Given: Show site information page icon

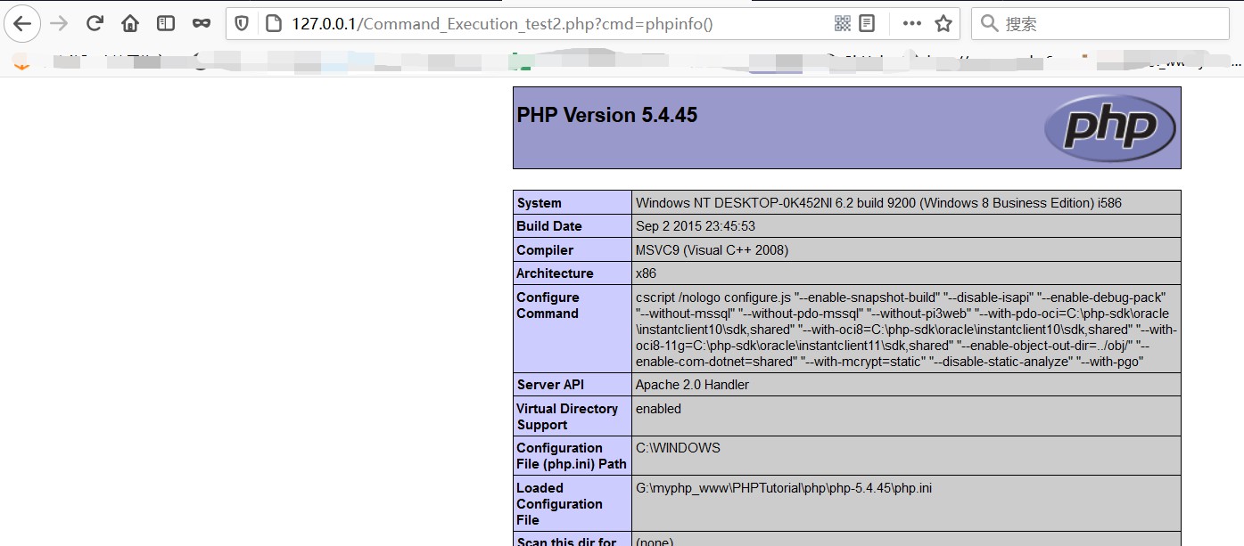Looking at the screenshot, I should click(274, 24).
